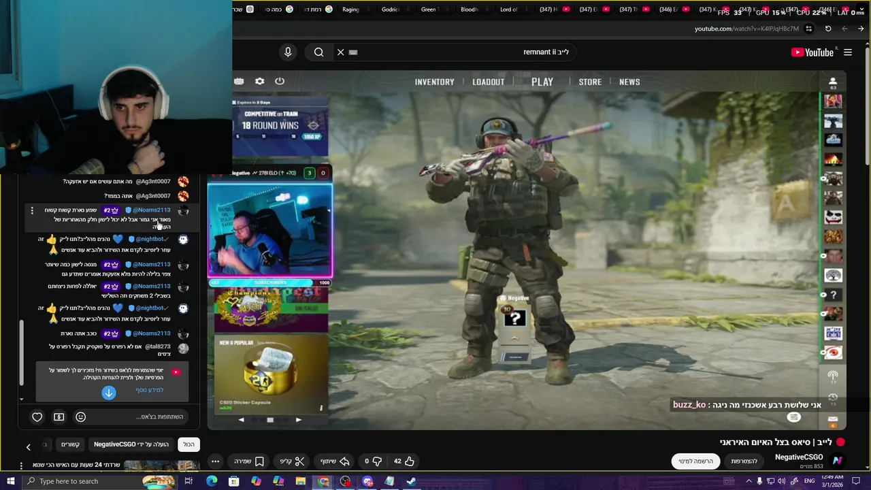Click the sticker capsule next arrow
The image size is (871, 490).
click(298, 420)
